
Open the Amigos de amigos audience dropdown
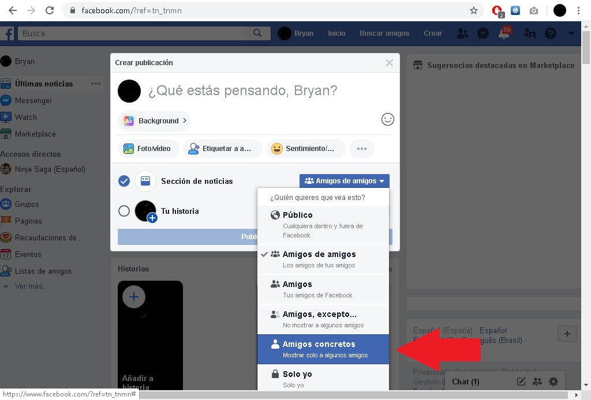pos(344,180)
